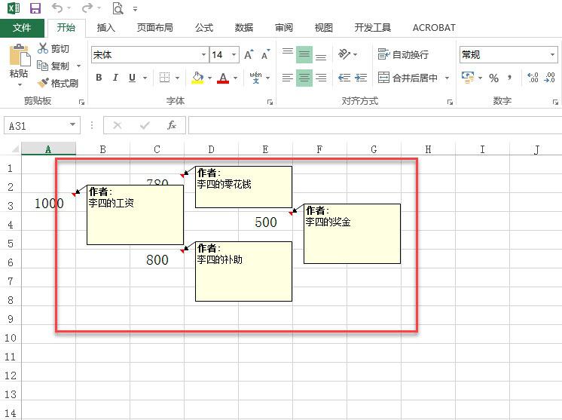
Task: Click the decrease indent icon
Action: click(344, 78)
